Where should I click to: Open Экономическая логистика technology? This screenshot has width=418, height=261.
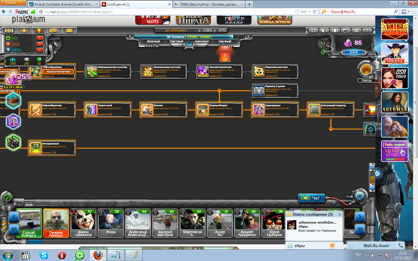tap(163, 72)
